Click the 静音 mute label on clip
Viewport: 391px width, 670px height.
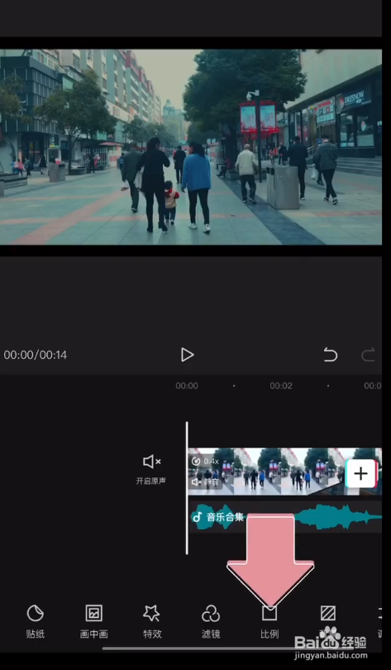tap(207, 482)
